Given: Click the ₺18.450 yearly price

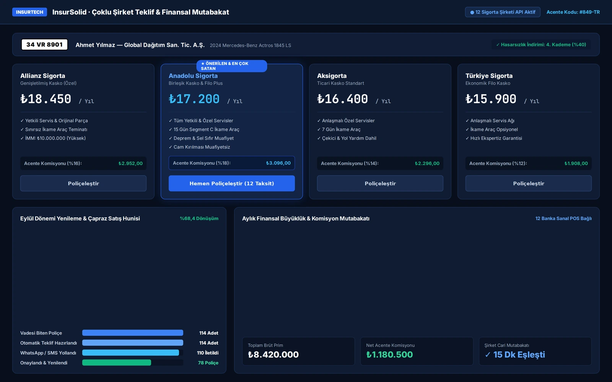Looking at the screenshot, I should tap(46, 99).
